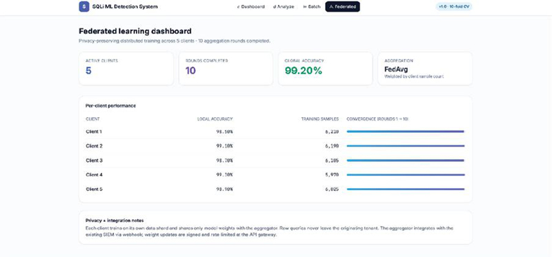This screenshot has height=257, width=552.
Task: Click the Client 4 convergence bar
Action: [x=405, y=175]
